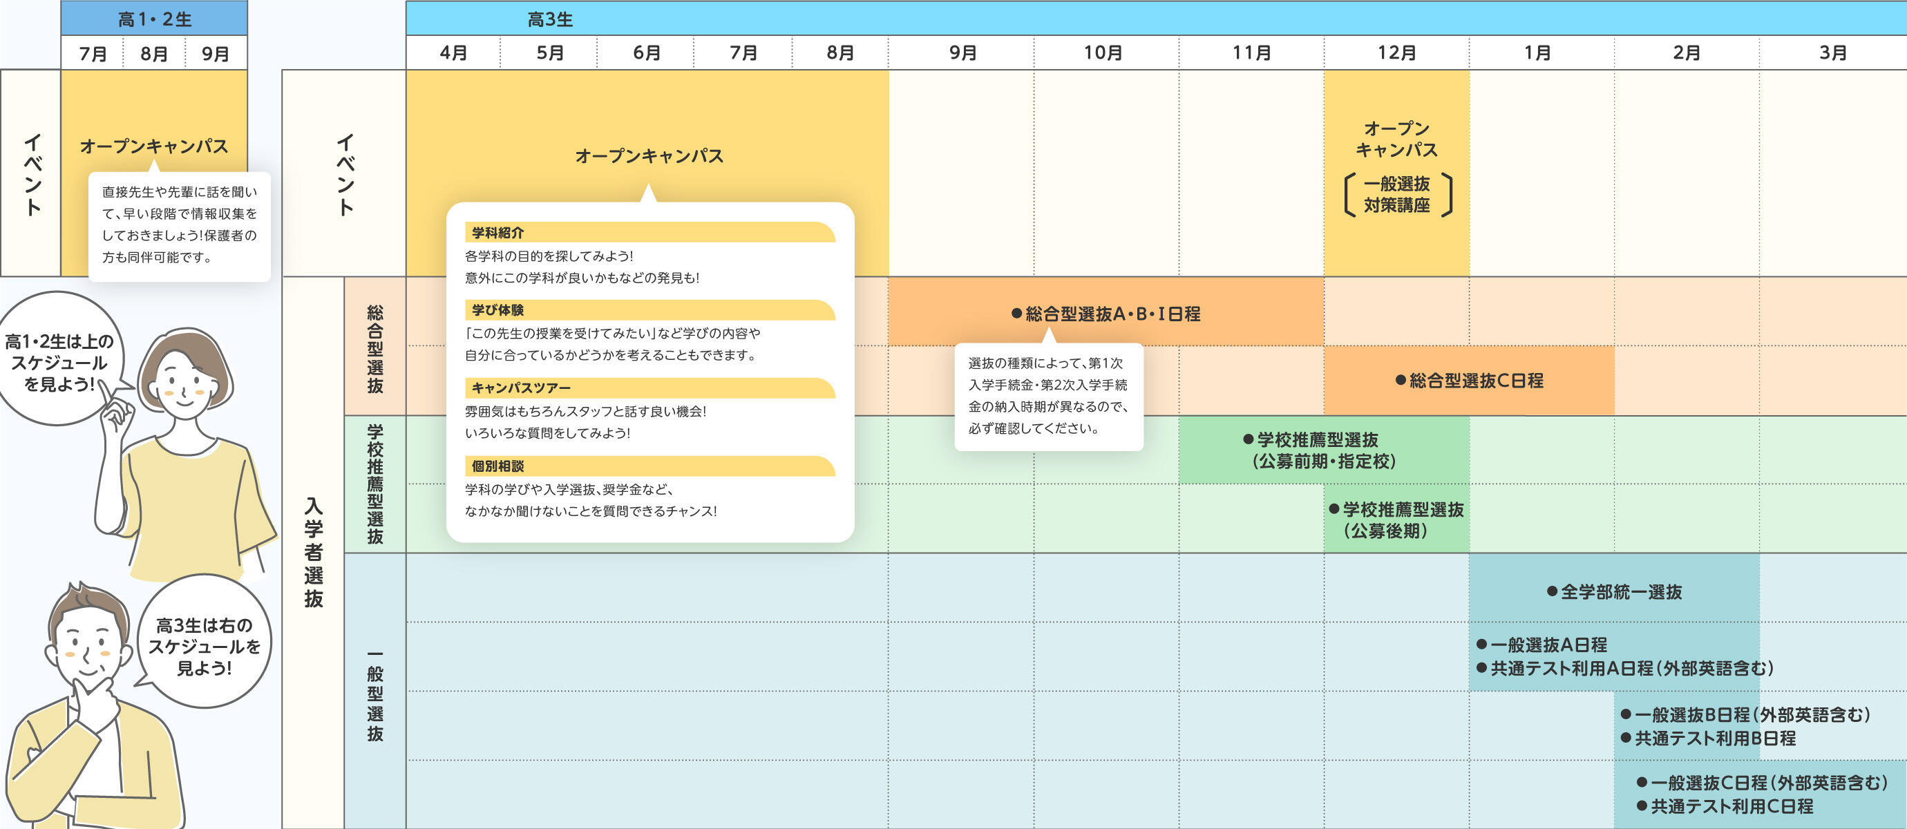Click the 12月 month column header
The image size is (1907, 829).
[1396, 53]
